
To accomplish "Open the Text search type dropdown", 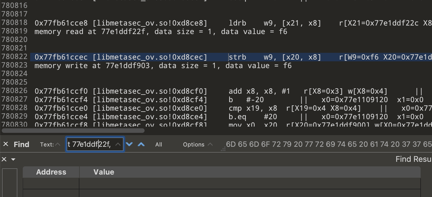I will (x=50, y=144).
